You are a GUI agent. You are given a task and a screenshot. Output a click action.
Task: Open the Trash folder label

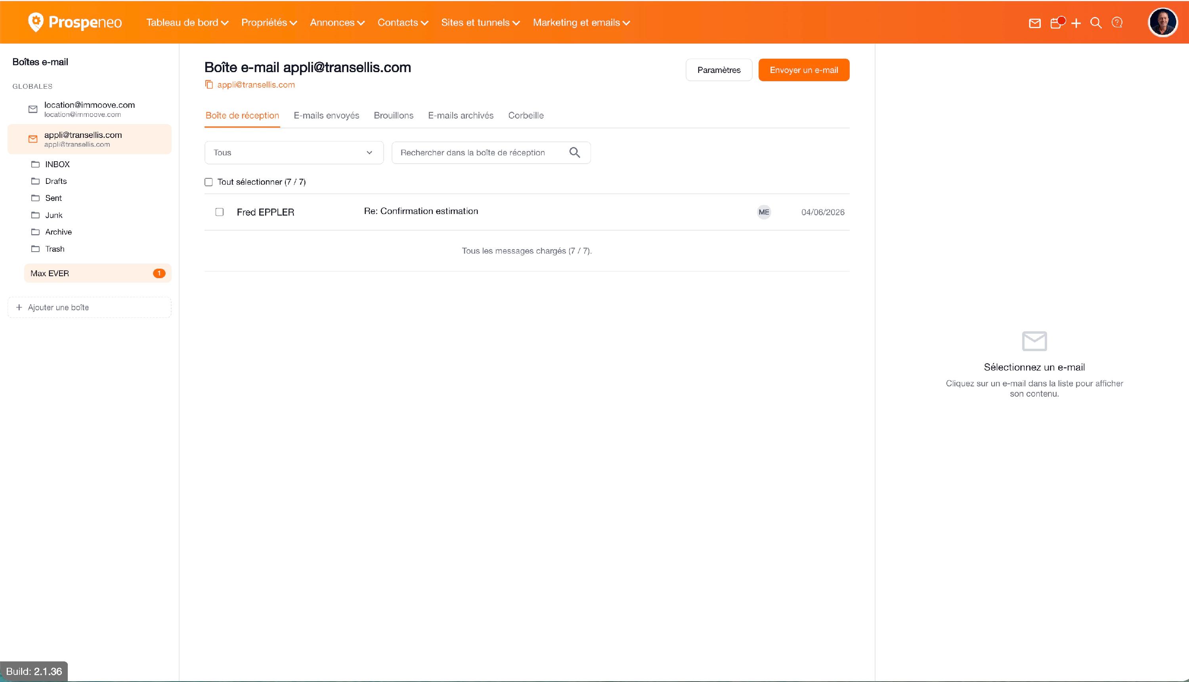[x=55, y=249]
